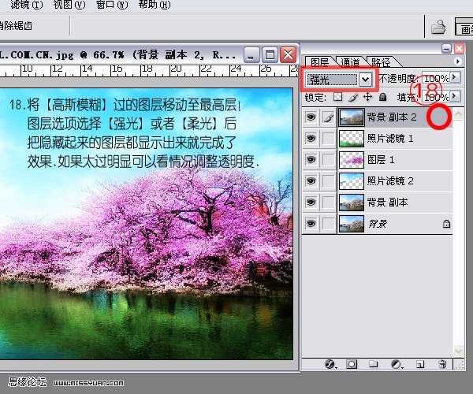Screen dimensions: 473x394
Task: Toggle the link box for 照片滤镜 1
Action: [328, 139]
